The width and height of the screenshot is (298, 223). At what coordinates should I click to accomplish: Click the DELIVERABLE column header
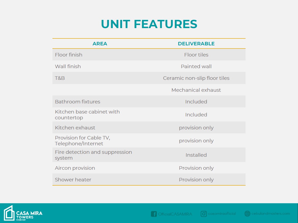pos(196,43)
